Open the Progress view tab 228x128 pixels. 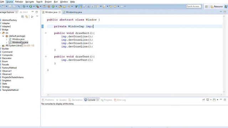click(107, 100)
